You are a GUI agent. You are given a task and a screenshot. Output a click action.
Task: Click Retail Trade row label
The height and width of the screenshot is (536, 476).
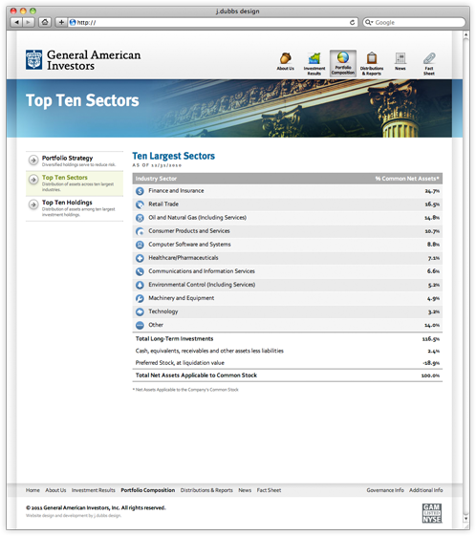(163, 204)
